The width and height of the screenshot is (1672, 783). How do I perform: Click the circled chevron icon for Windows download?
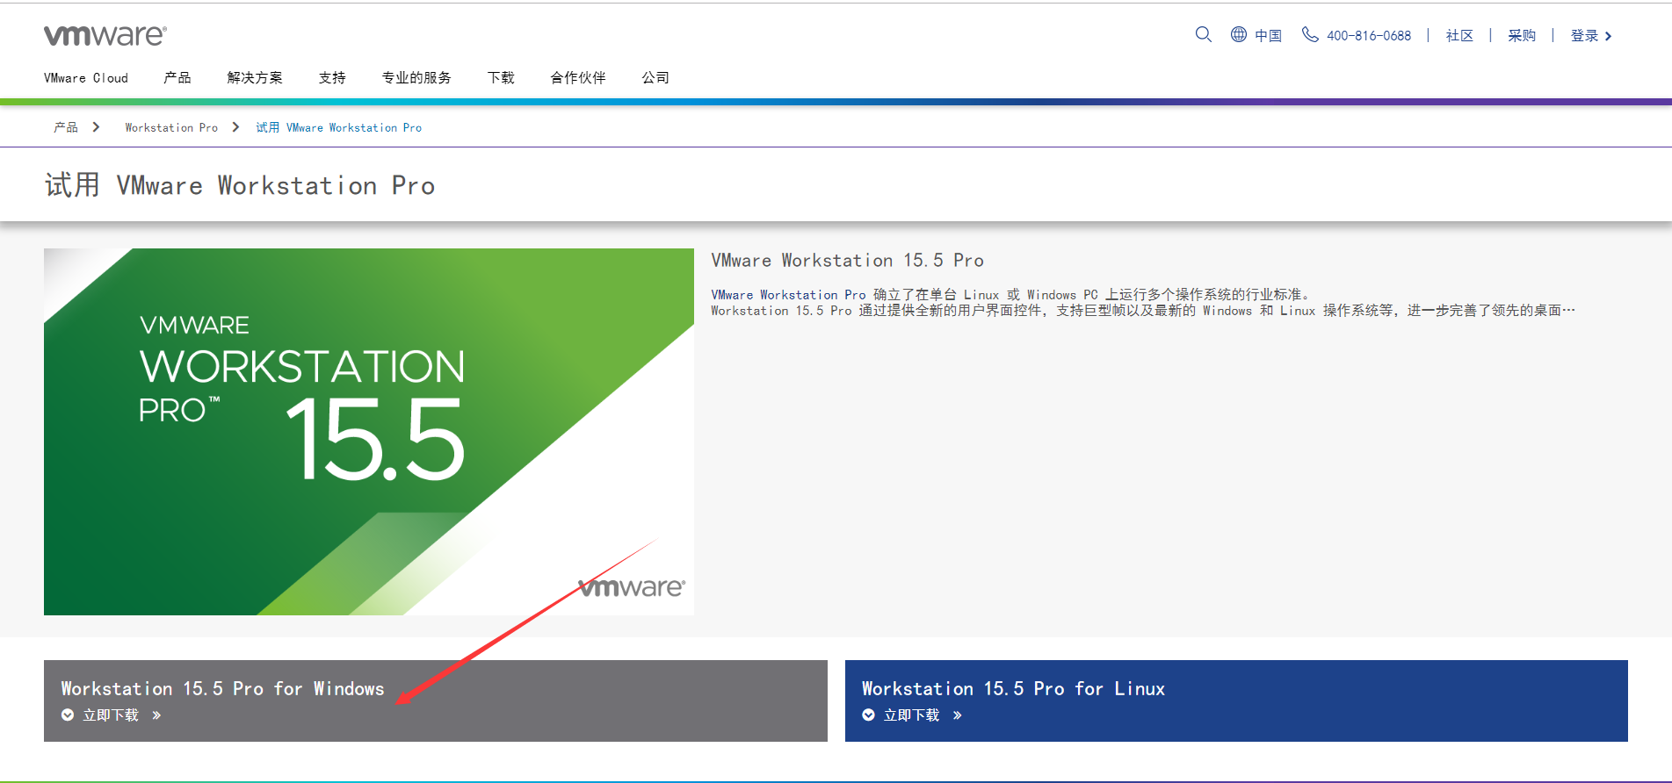(x=68, y=715)
